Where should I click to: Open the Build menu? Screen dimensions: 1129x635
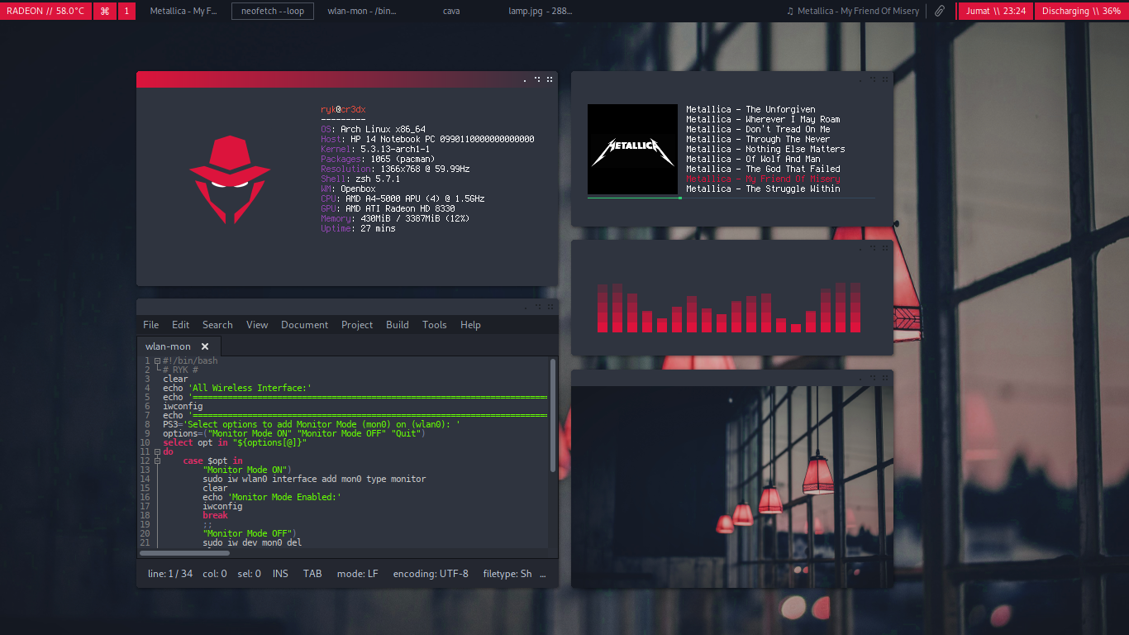pyautogui.click(x=398, y=325)
